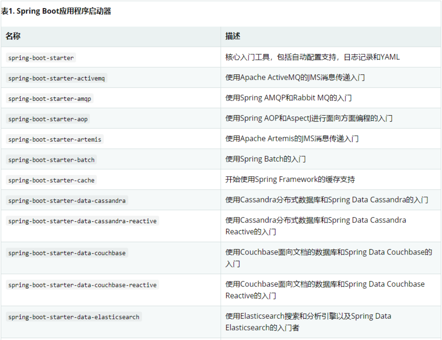Select code 'spring-boot-starter-batch'

[x=51, y=160]
